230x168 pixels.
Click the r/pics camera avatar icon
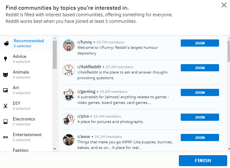click(x=68, y=119)
